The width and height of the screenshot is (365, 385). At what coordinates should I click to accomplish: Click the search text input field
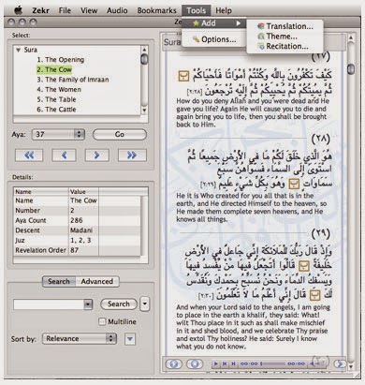point(49,304)
